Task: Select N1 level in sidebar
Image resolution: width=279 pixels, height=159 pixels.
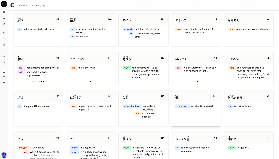Action: [4, 39]
